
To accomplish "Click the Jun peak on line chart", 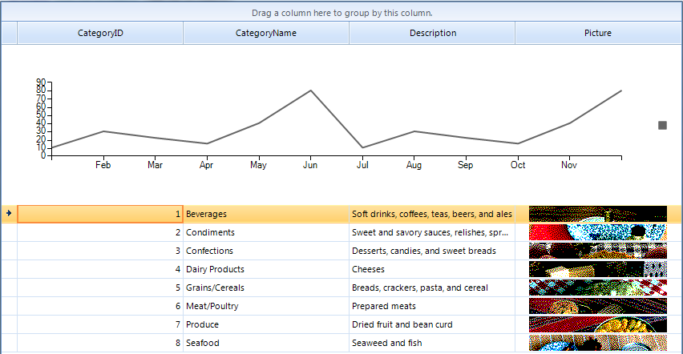I will point(310,91).
